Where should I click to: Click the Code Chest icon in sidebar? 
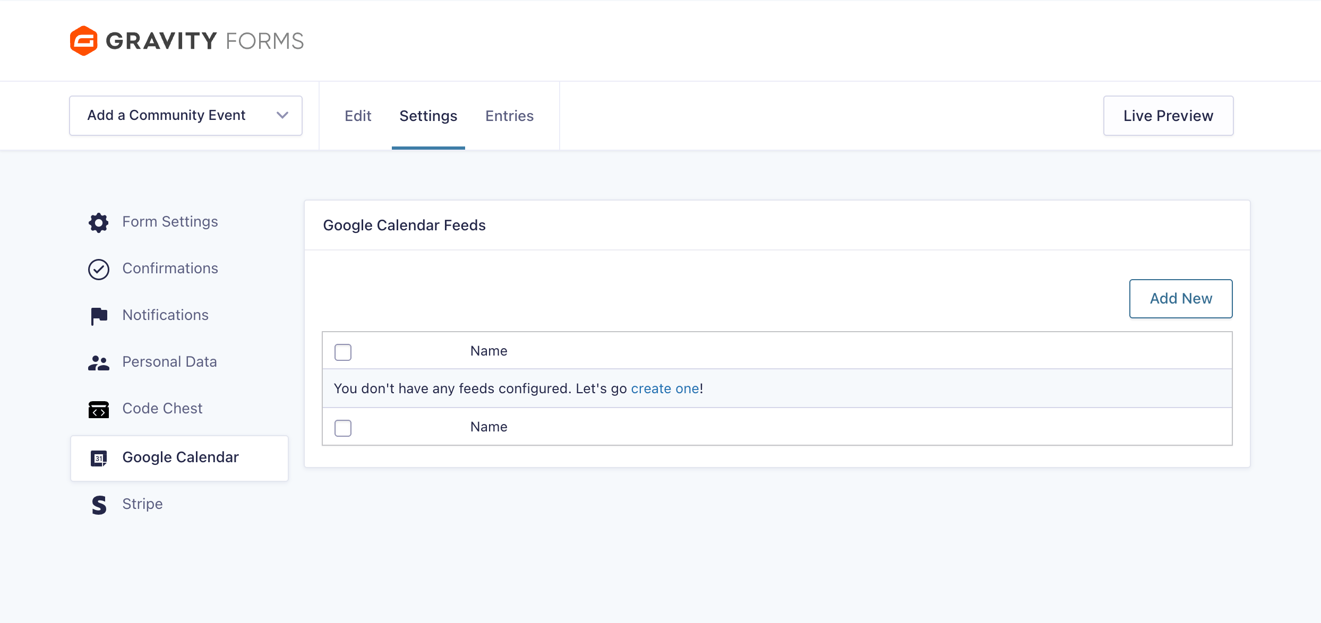98,409
